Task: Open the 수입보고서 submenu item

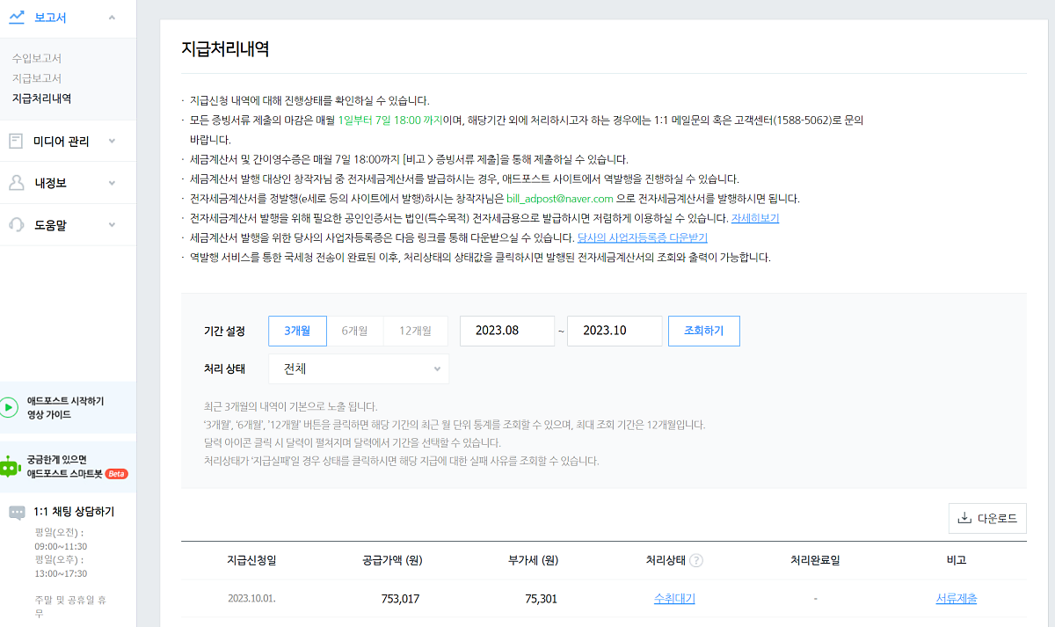Action: 36,58
